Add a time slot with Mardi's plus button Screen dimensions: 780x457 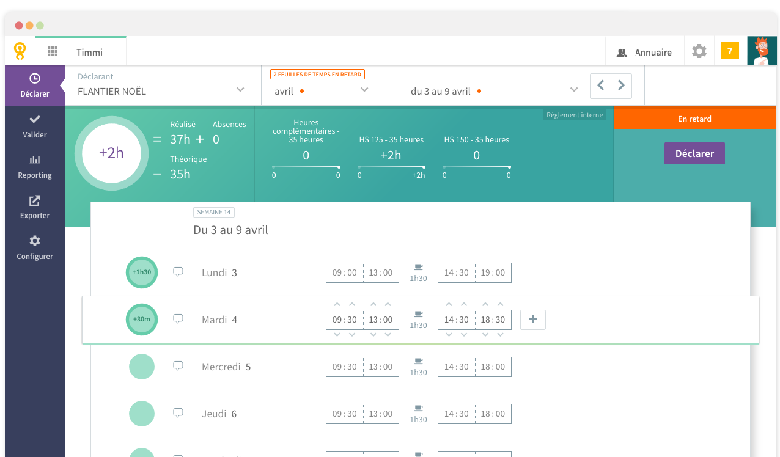[533, 320]
